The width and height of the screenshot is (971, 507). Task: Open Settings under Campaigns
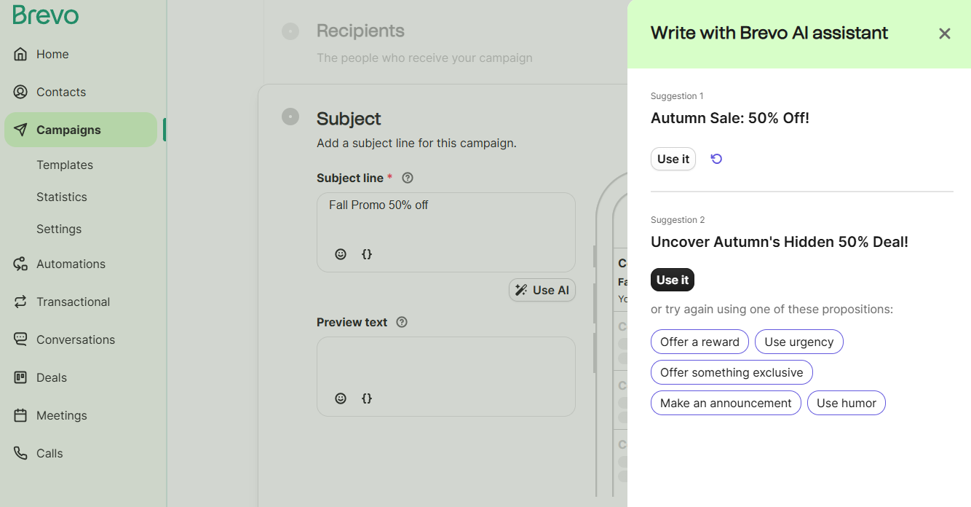59,229
